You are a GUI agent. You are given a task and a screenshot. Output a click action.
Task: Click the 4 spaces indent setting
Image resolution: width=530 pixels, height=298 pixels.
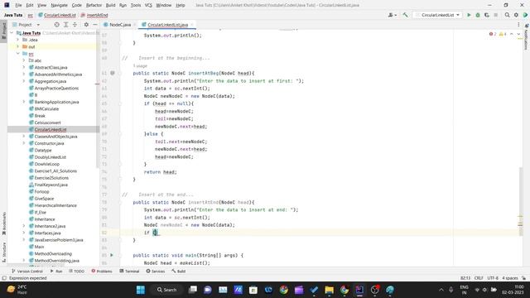click(510, 278)
